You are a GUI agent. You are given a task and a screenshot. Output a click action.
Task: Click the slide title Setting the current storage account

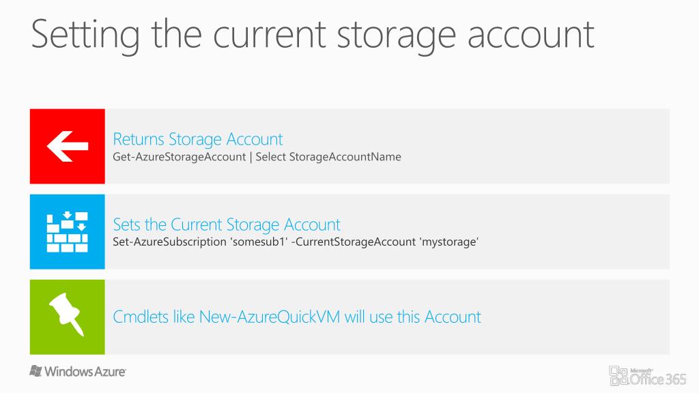[313, 35]
